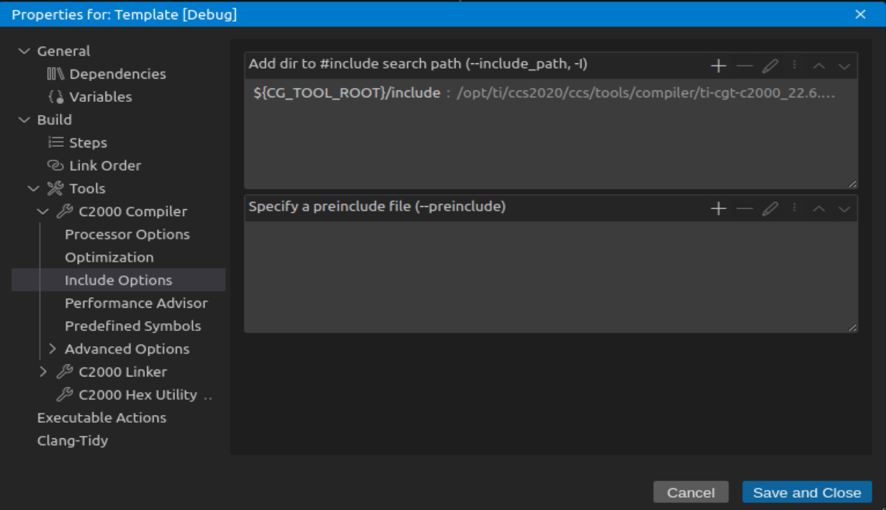Open Performance Advisor page
The height and width of the screenshot is (510, 886).
(x=136, y=303)
